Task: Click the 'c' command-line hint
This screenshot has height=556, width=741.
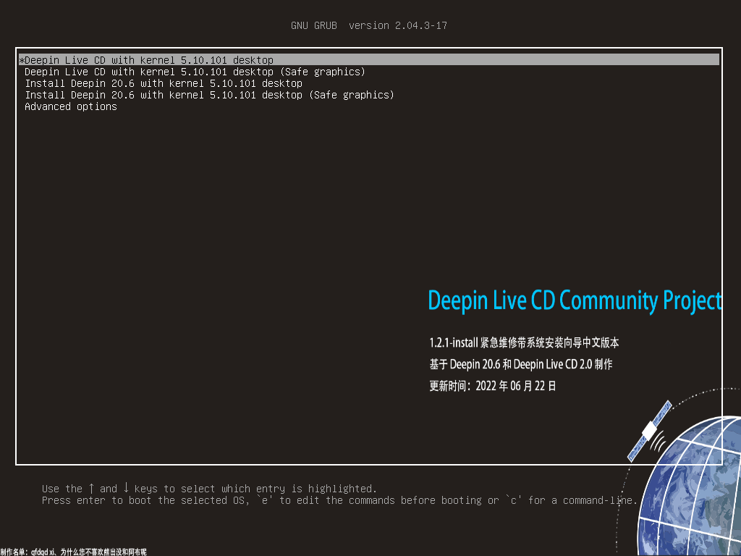Action: pyautogui.click(x=515, y=500)
